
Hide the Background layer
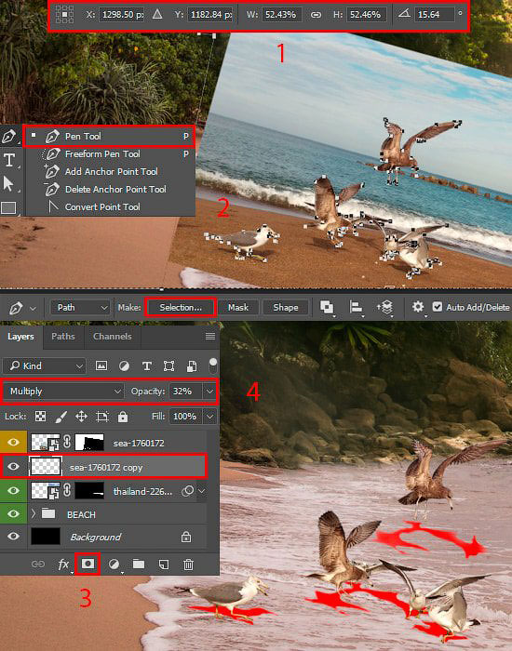pos(13,537)
